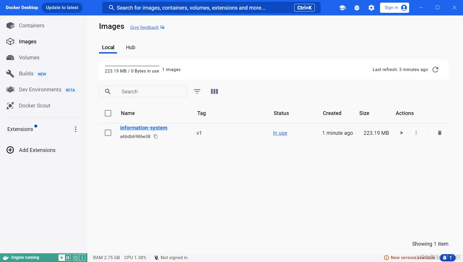
Task: Open Builds from the sidebar
Action: point(26,74)
